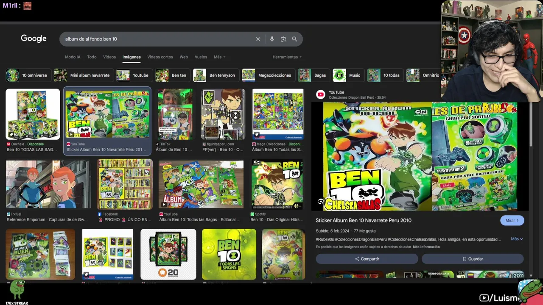Filter by the '10 omniverse' chip
This screenshot has width=543, height=305.
[28, 75]
